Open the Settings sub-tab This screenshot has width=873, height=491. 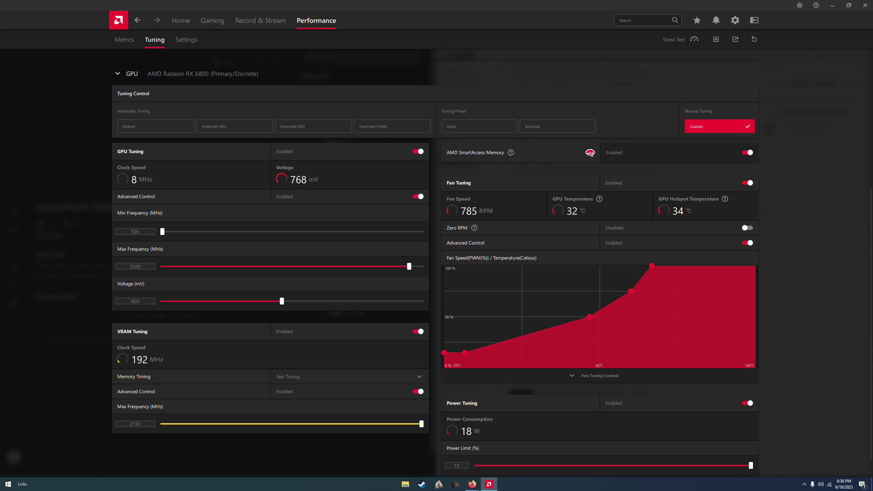click(x=186, y=40)
